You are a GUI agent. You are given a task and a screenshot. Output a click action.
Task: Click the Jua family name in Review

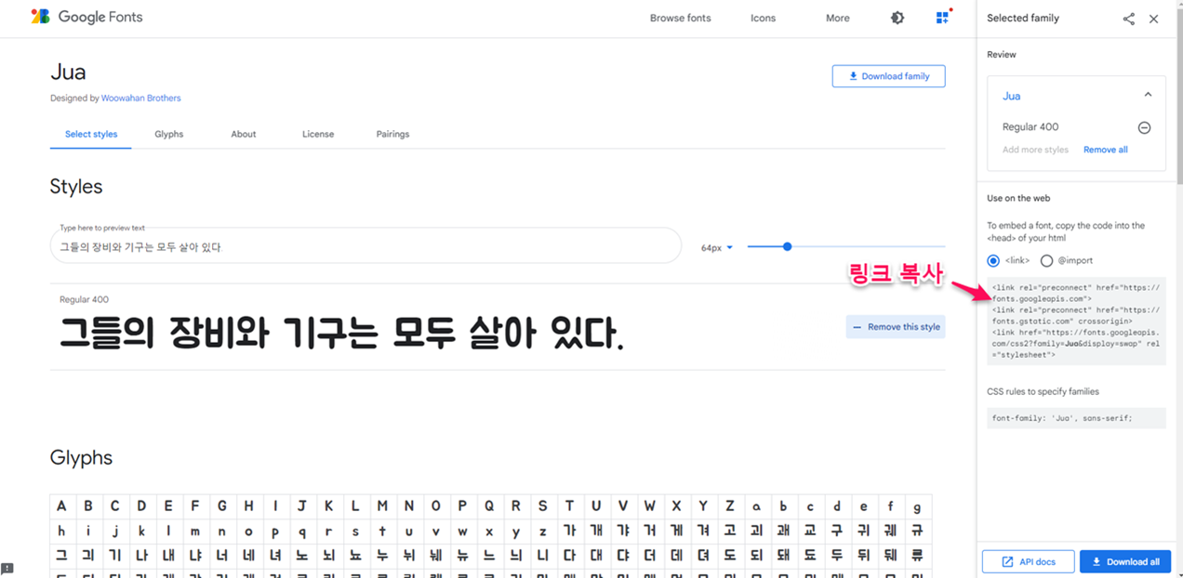tap(1011, 96)
